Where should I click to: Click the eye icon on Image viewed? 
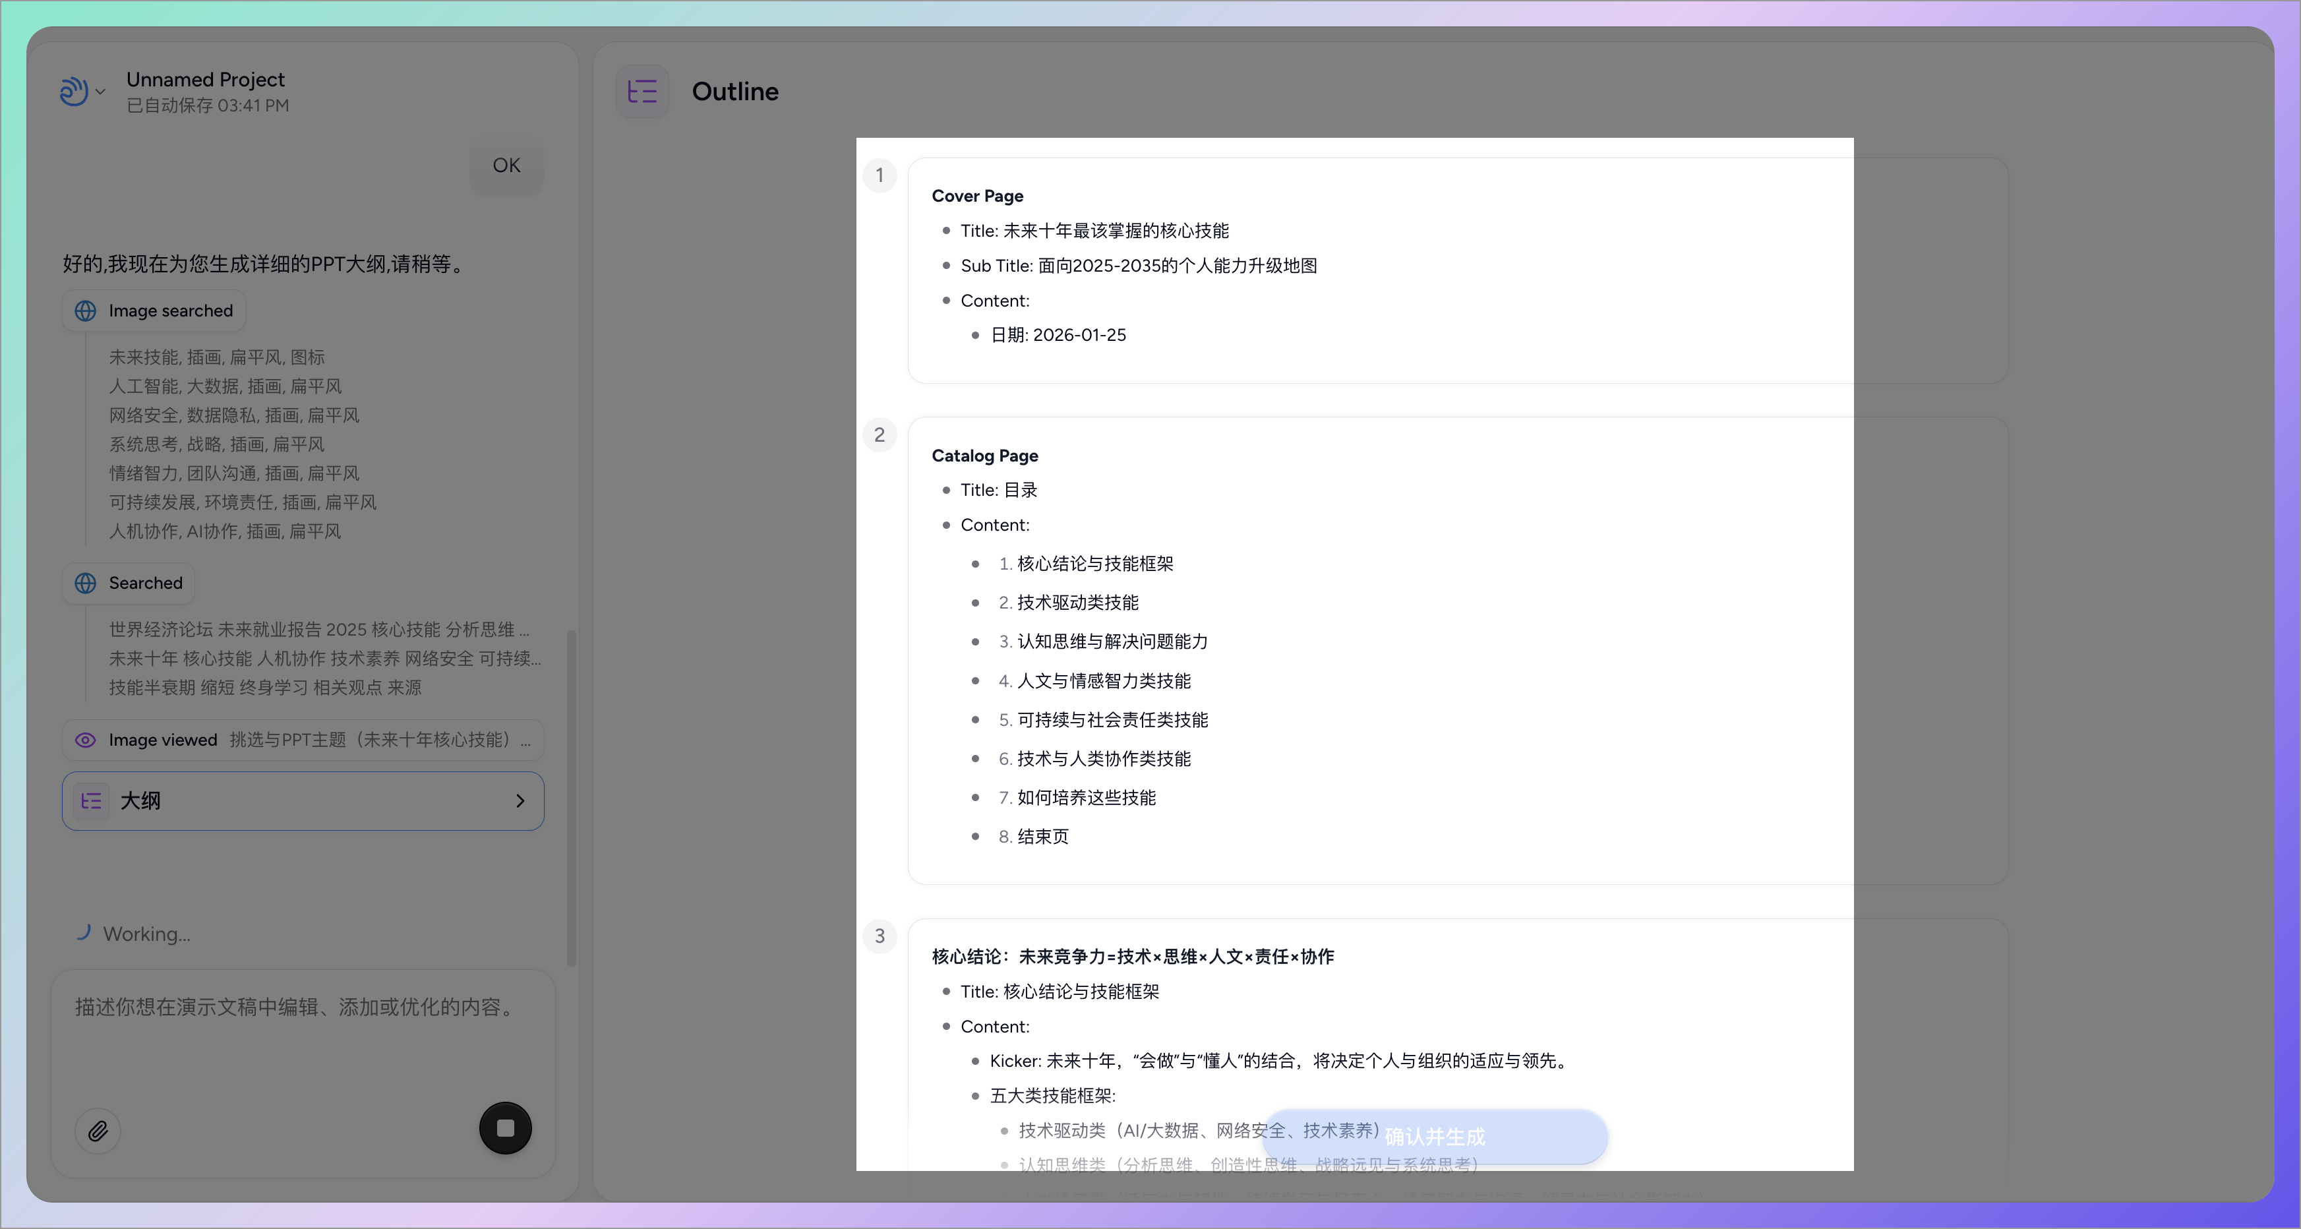coord(86,740)
